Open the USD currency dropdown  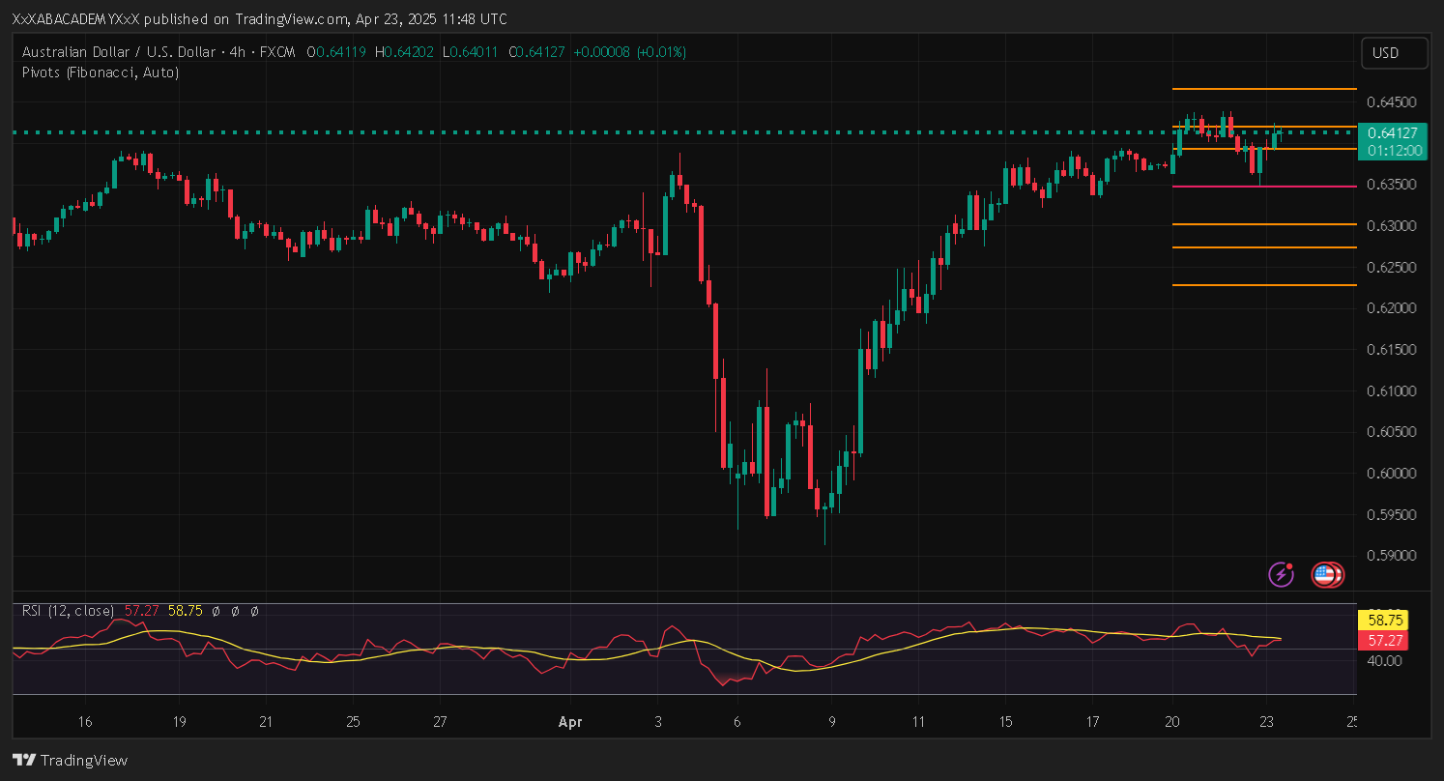click(x=1394, y=53)
